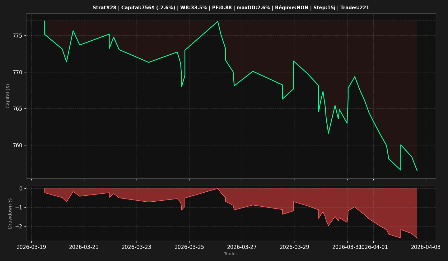Image resolution: width=448 pixels, height=261 pixels.
Task: Select the 775 tick on the capital axis
Action: click(x=17, y=36)
